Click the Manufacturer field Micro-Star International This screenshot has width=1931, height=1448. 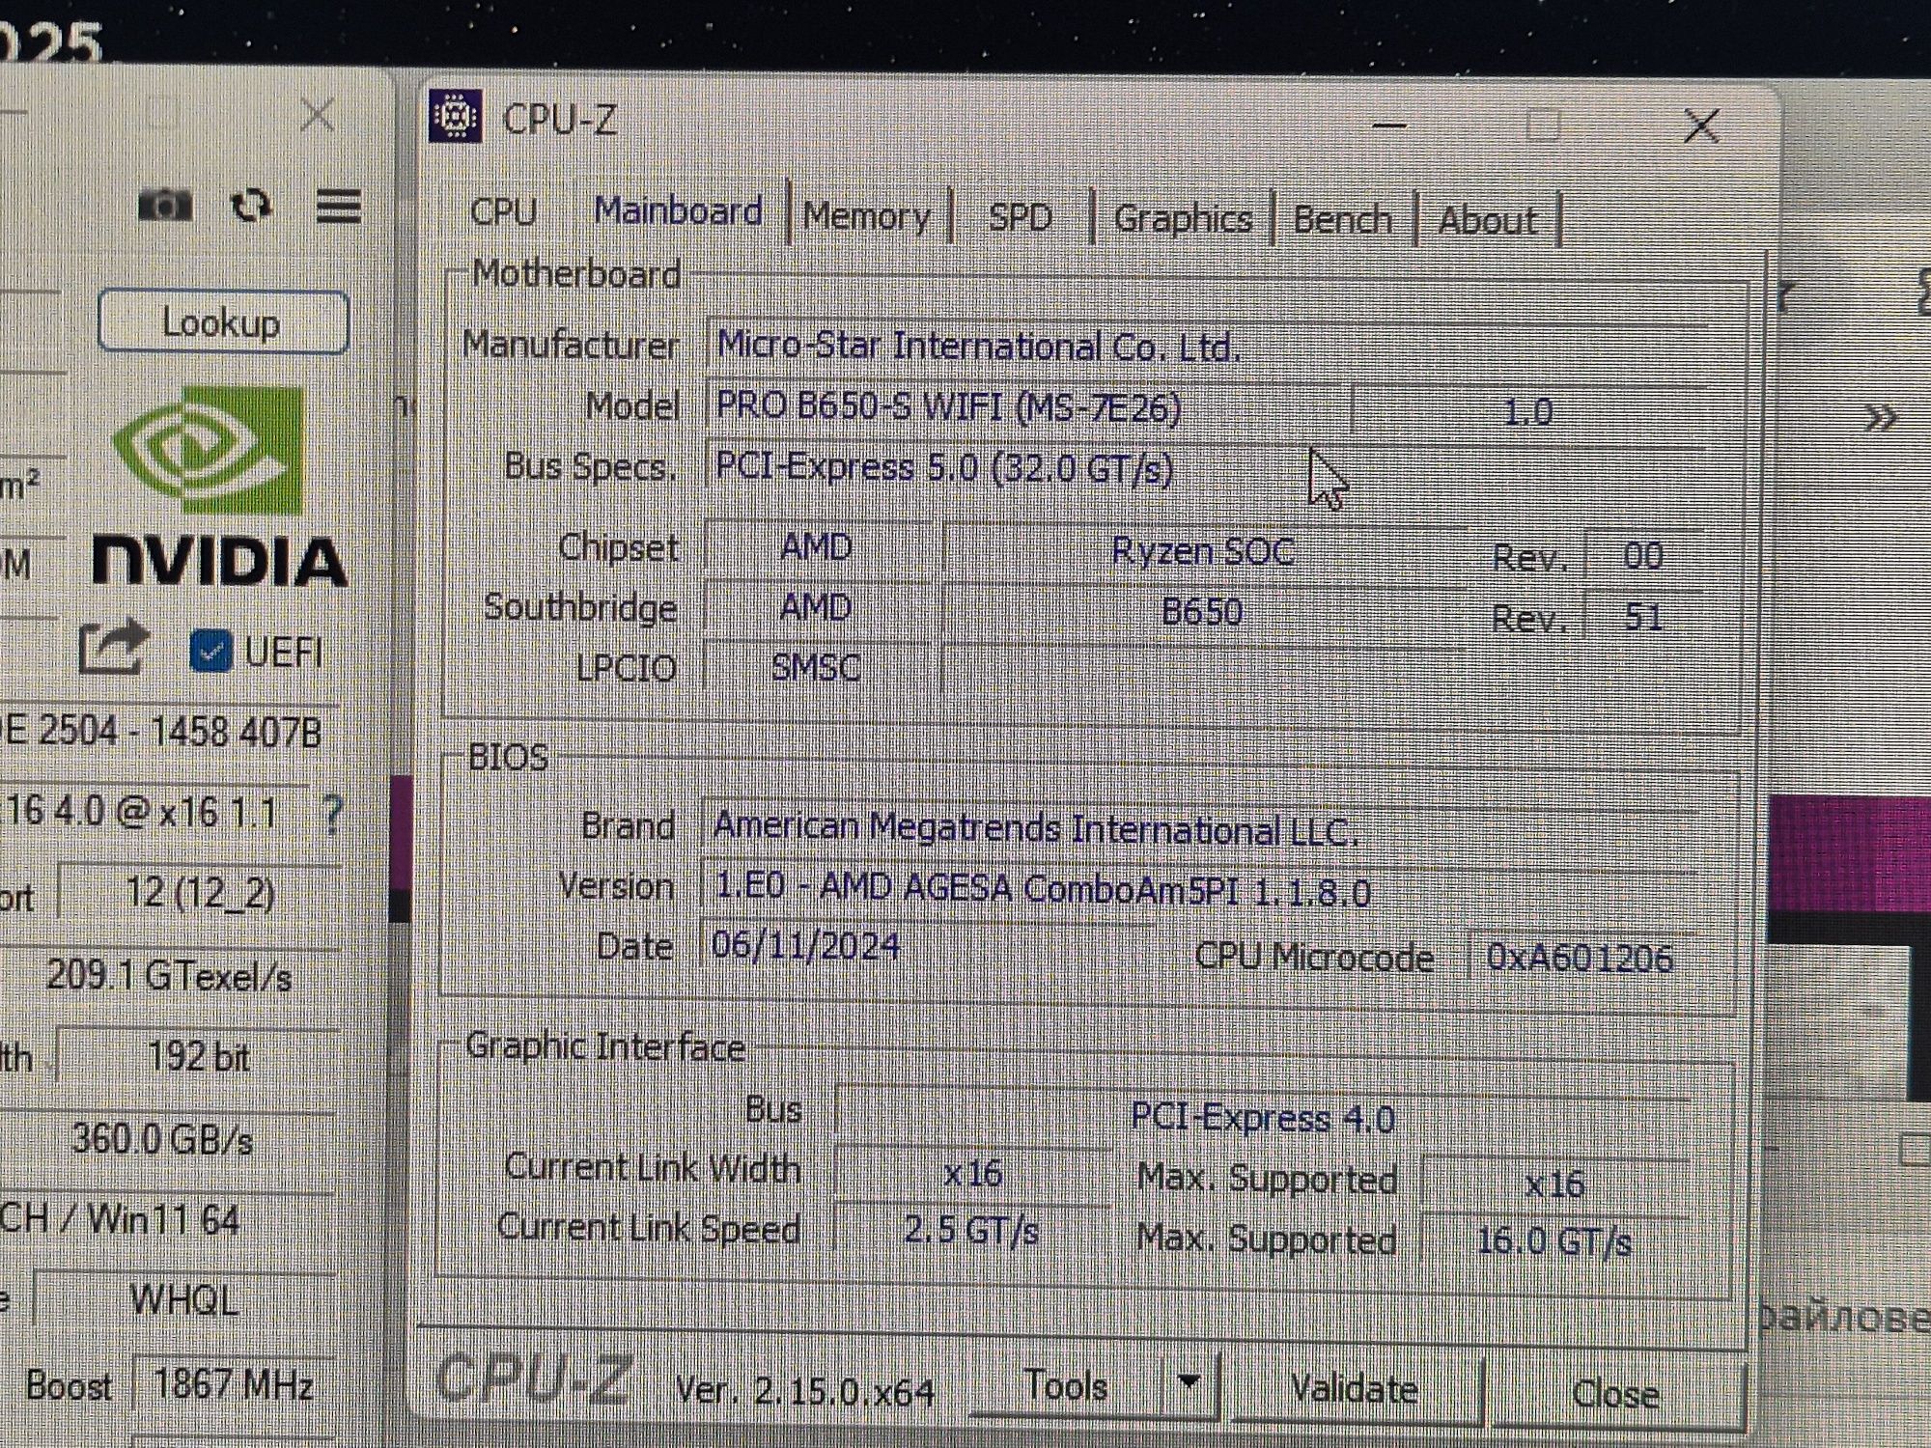[x=1207, y=345]
